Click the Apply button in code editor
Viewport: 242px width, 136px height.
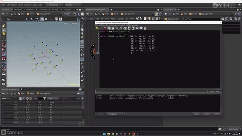[197, 114]
